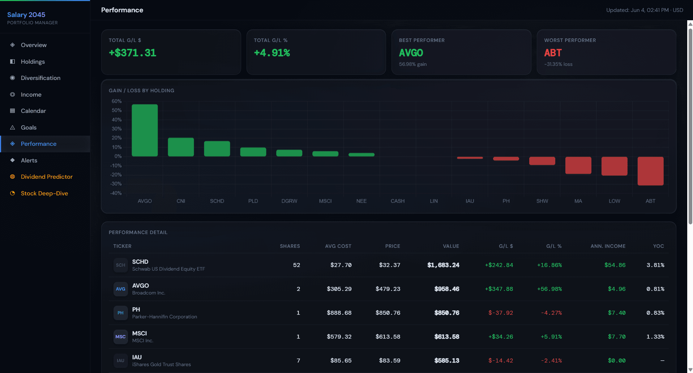Click the Calendar grid icon
Image resolution: width=693 pixels, height=373 pixels.
[x=13, y=111]
